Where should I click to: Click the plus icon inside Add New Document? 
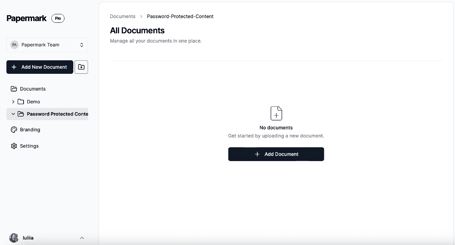coord(14,67)
